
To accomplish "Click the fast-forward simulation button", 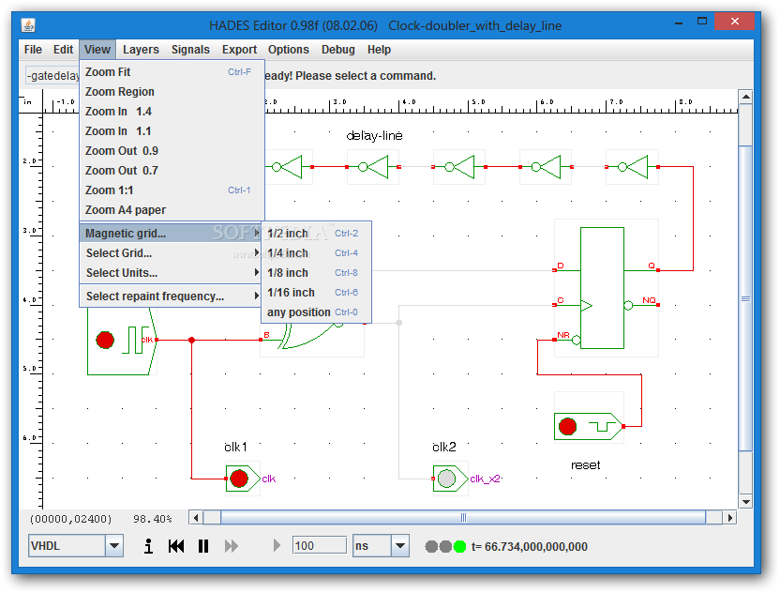I will click(232, 546).
